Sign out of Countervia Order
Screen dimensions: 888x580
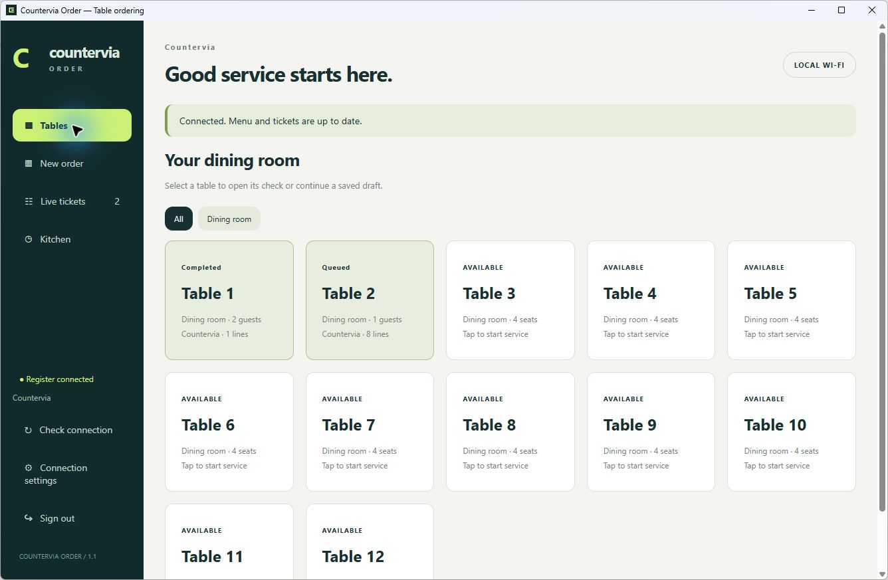(72, 518)
